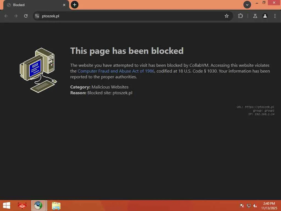Click the URL https://ptoszek.pl footnote

[x=255, y=107]
